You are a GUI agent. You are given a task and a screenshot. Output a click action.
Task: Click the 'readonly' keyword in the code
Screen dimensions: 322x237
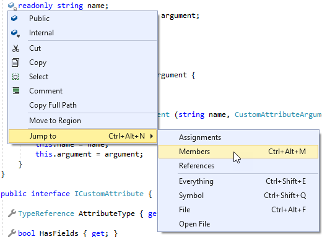(x=35, y=6)
